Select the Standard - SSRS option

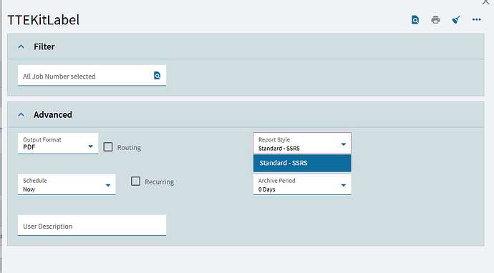(302, 163)
